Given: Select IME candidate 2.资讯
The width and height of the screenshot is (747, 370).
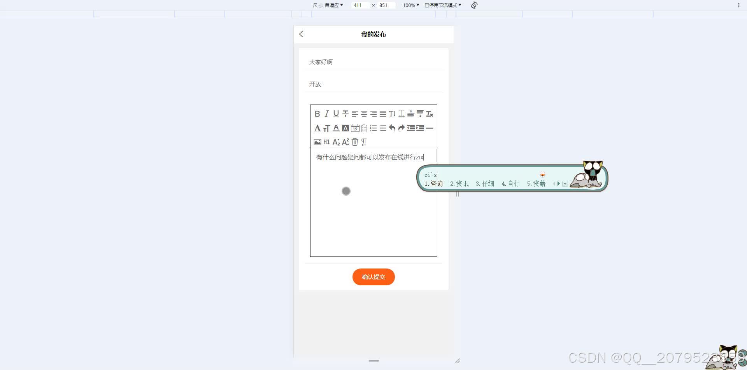Looking at the screenshot, I should coord(459,183).
